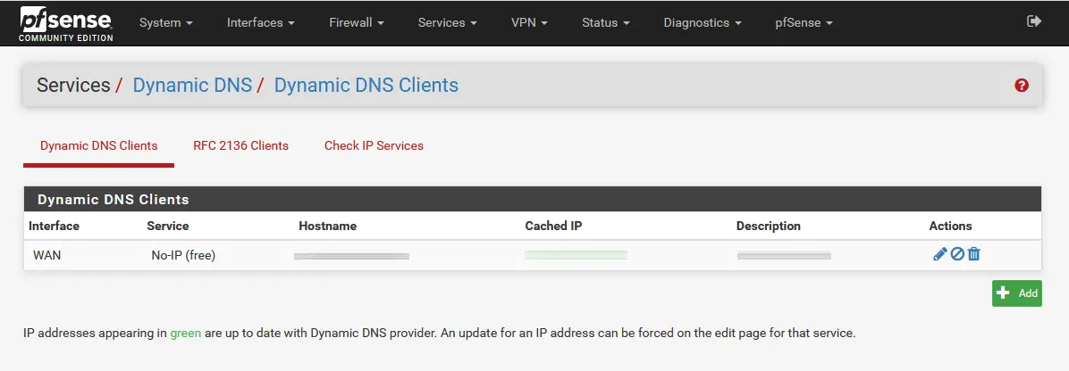Image resolution: width=1069 pixels, height=371 pixels.
Task: Open the Diagnostics menu
Action: (x=702, y=22)
